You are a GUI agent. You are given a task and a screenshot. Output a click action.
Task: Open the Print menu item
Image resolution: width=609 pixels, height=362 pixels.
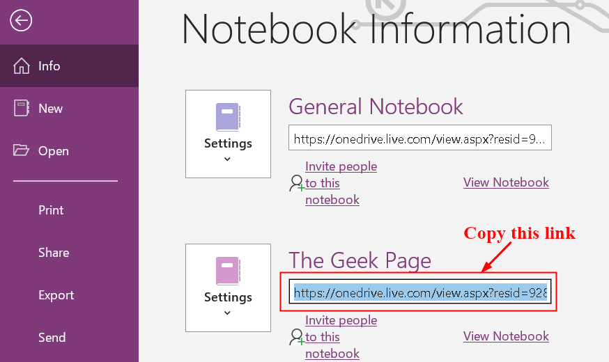click(51, 210)
